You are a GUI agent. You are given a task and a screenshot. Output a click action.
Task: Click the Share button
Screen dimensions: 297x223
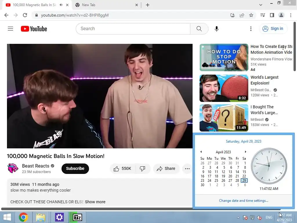pos(166,169)
